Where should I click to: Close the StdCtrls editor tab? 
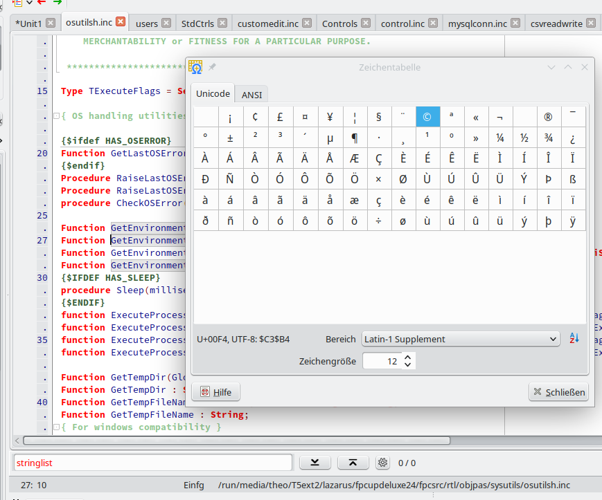[x=222, y=23]
